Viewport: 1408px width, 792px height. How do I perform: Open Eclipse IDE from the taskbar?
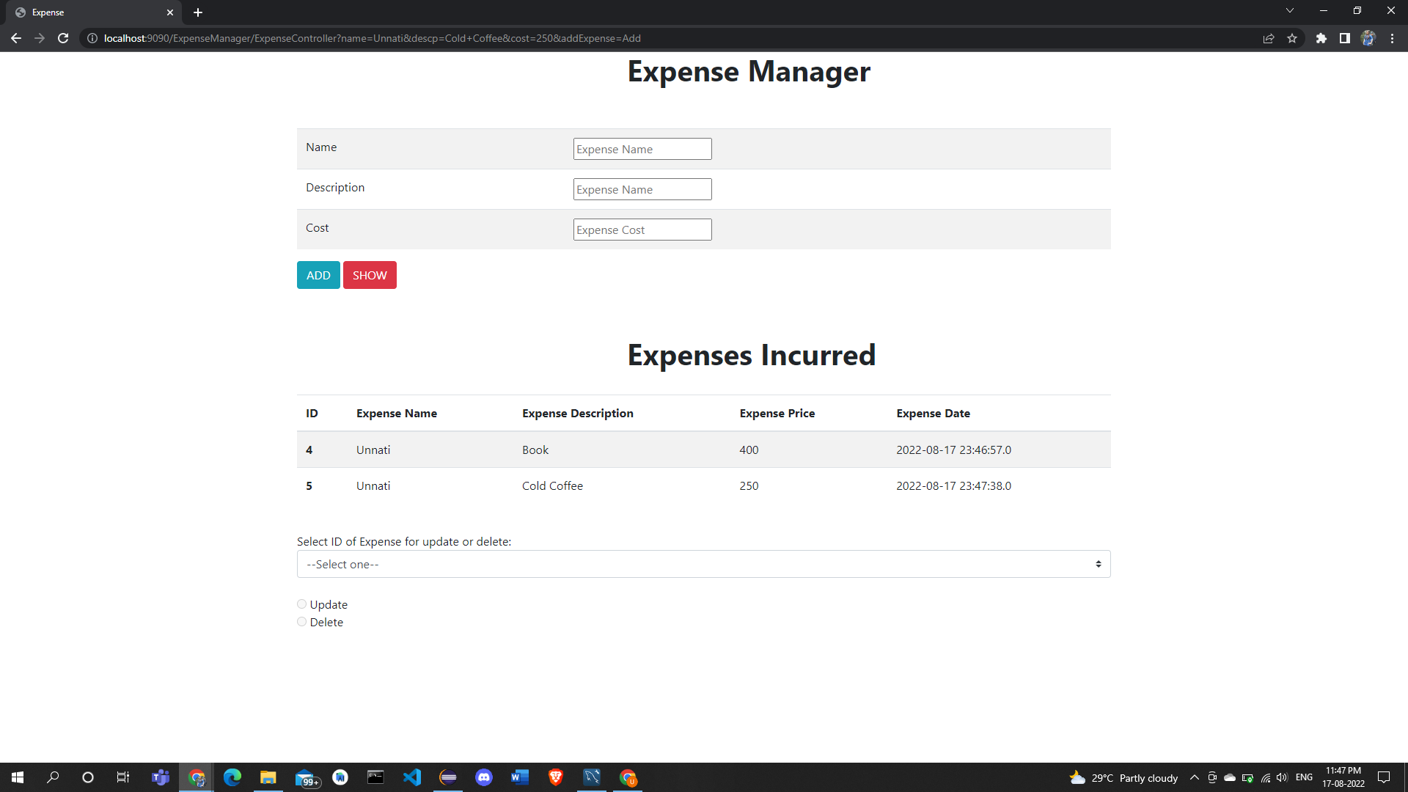pos(447,777)
